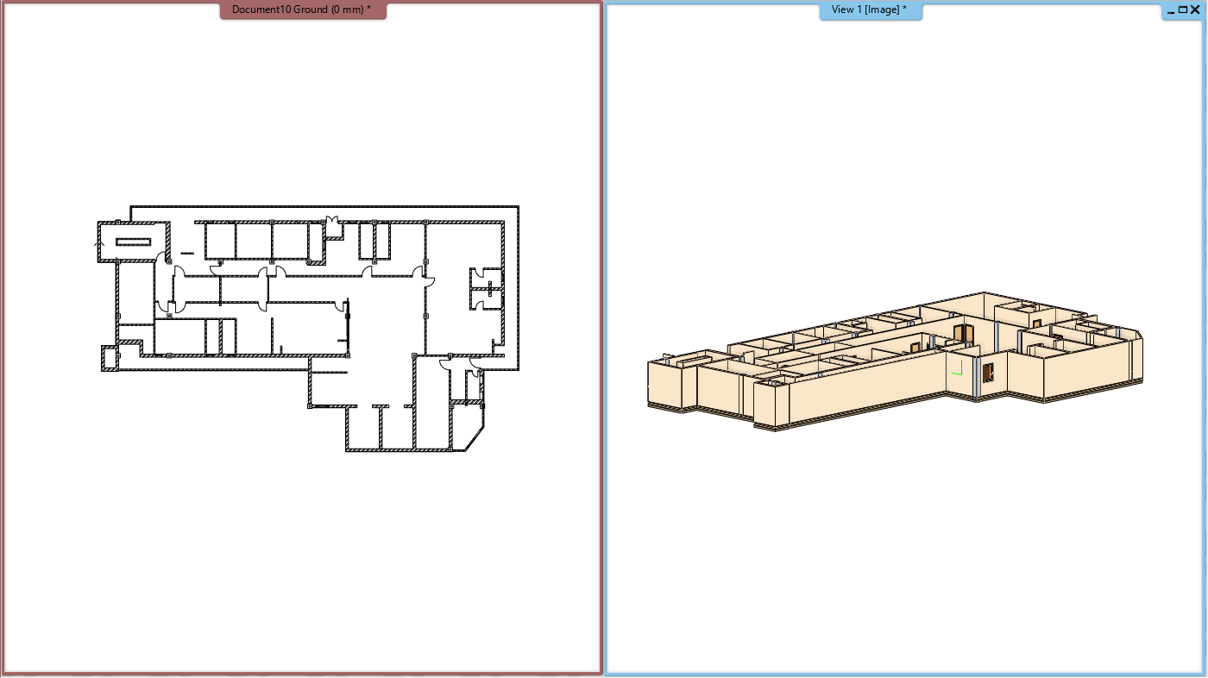Maximize the View 1 window

[x=1182, y=10]
